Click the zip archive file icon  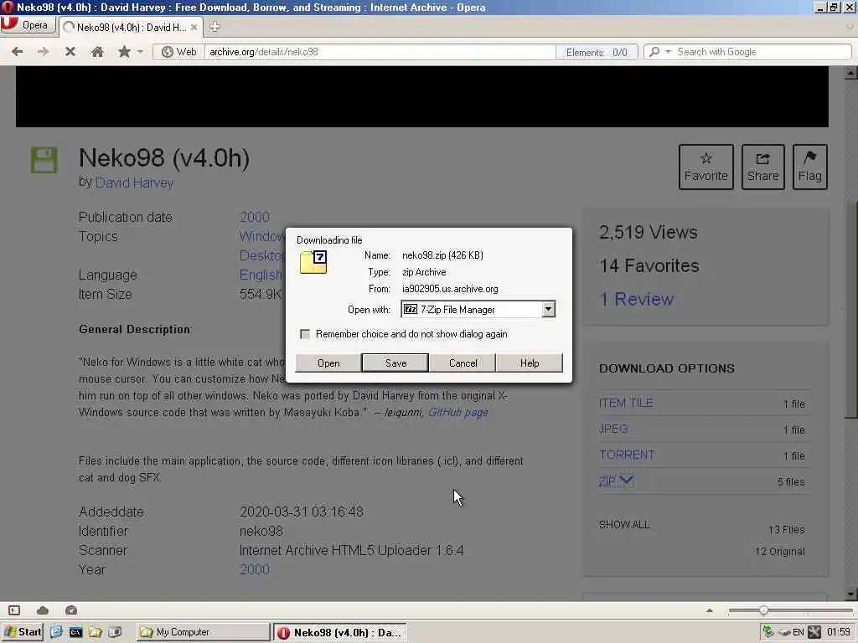pos(313,262)
